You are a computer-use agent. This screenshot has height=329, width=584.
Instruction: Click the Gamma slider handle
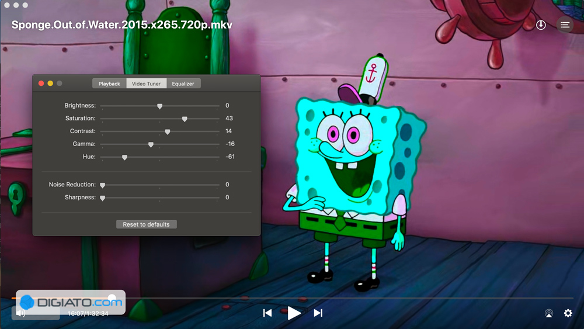click(x=151, y=144)
